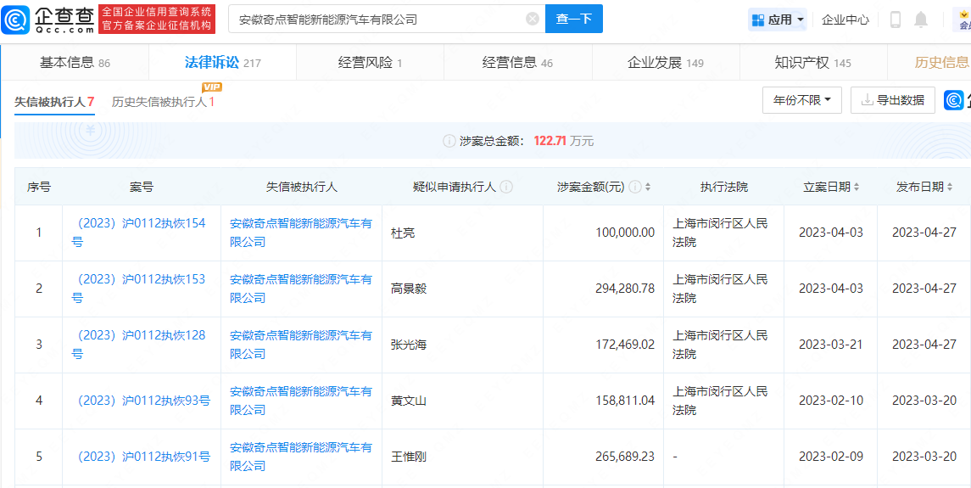Select 历史失信被执行人 VIP sub-tab
971x488 pixels.
163,102
